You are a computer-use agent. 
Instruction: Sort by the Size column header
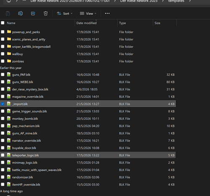click(157, 23)
